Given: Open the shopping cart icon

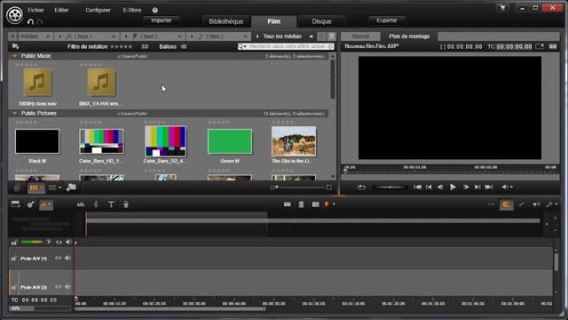Looking at the screenshot, I should [x=502, y=8].
